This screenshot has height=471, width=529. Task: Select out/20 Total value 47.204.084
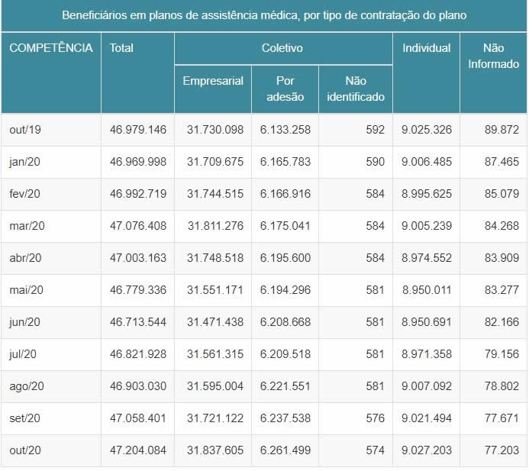(138, 450)
